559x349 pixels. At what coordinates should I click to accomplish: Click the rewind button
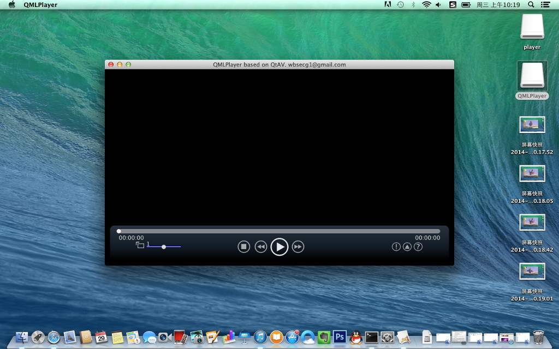[261, 246]
